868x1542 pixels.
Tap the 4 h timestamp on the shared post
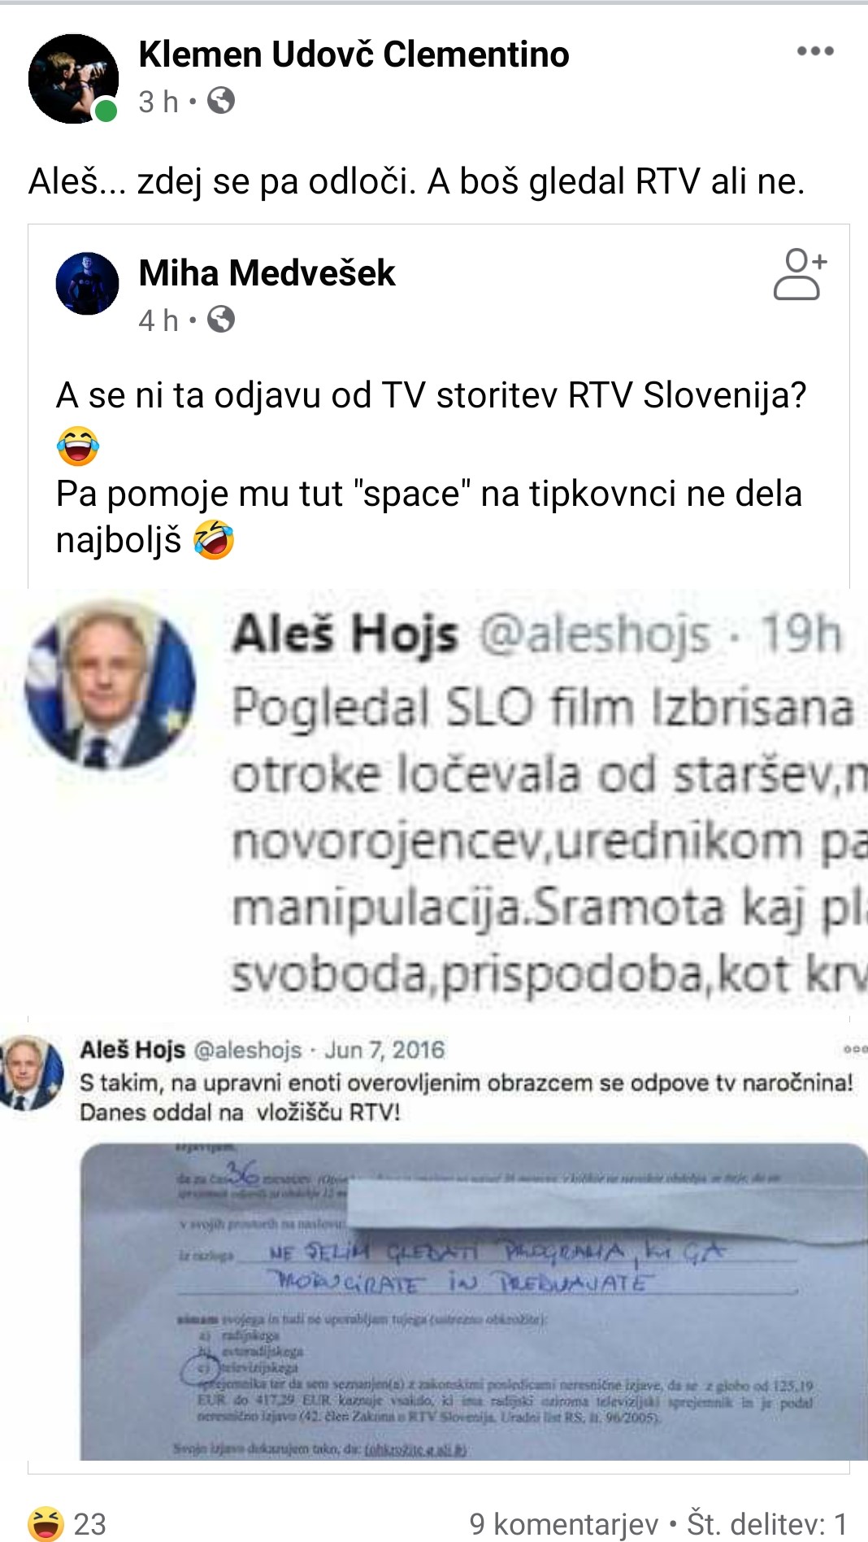pos(158,320)
